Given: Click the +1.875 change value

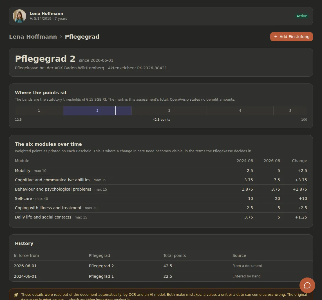Looking at the screenshot, I should tap(300, 189).
